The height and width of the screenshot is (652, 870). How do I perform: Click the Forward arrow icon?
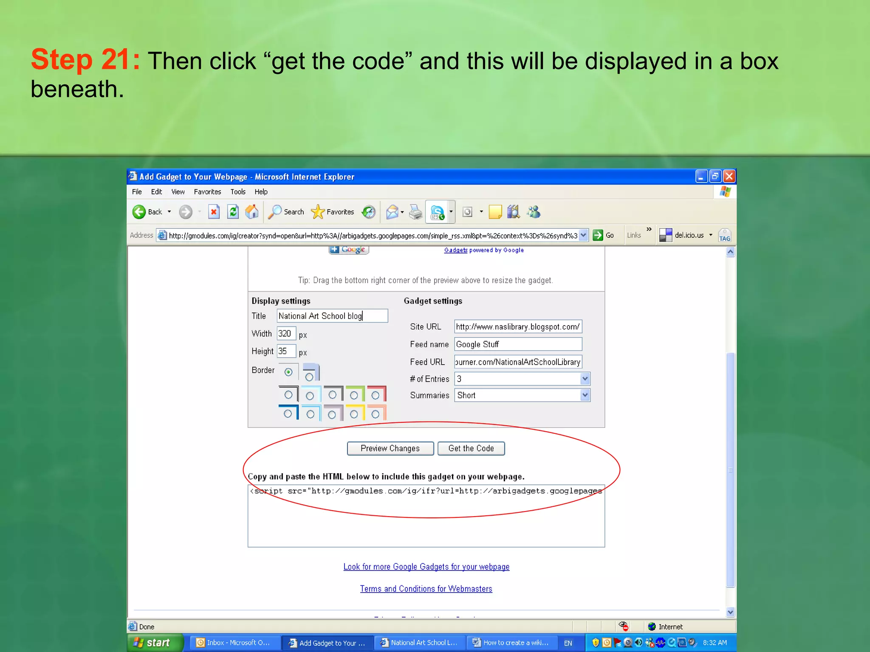pos(185,212)
